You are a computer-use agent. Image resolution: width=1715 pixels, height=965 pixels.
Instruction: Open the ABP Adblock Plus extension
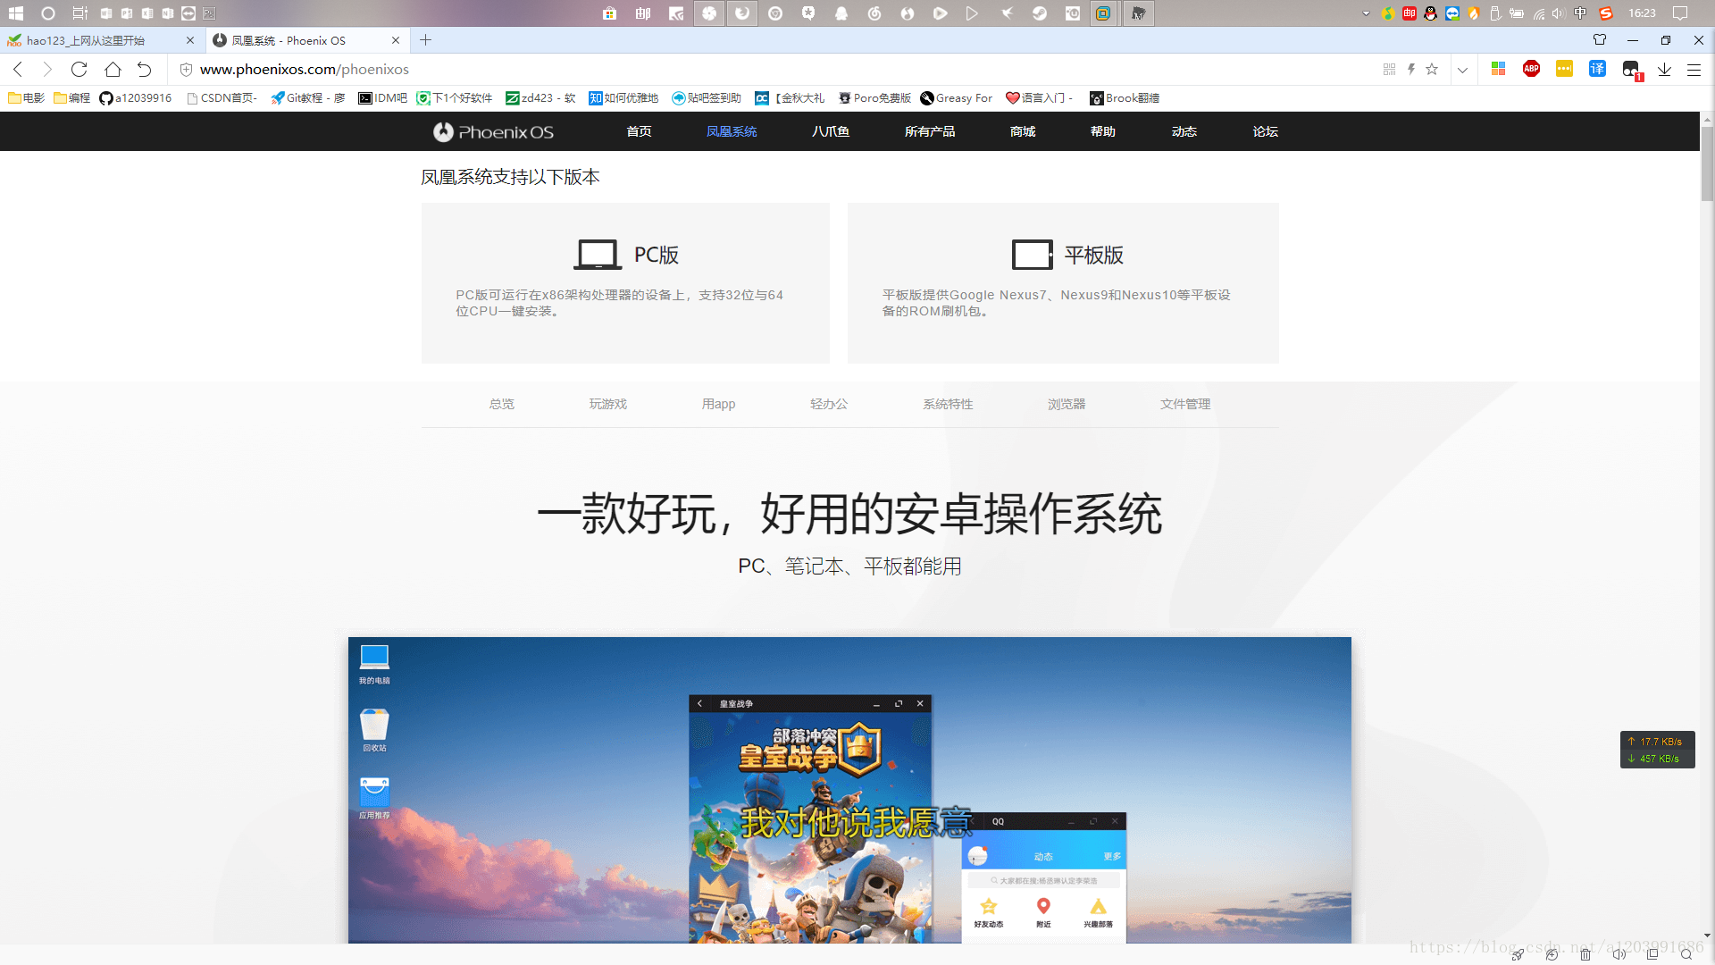click(1531, 69)
